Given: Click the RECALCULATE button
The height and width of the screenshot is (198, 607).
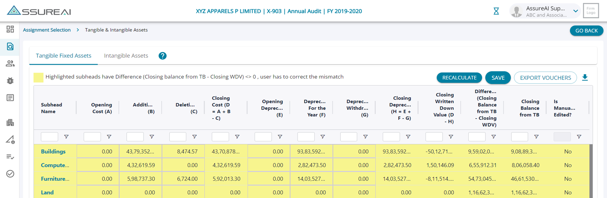Looking at the screenshot, I should [459, 78].
